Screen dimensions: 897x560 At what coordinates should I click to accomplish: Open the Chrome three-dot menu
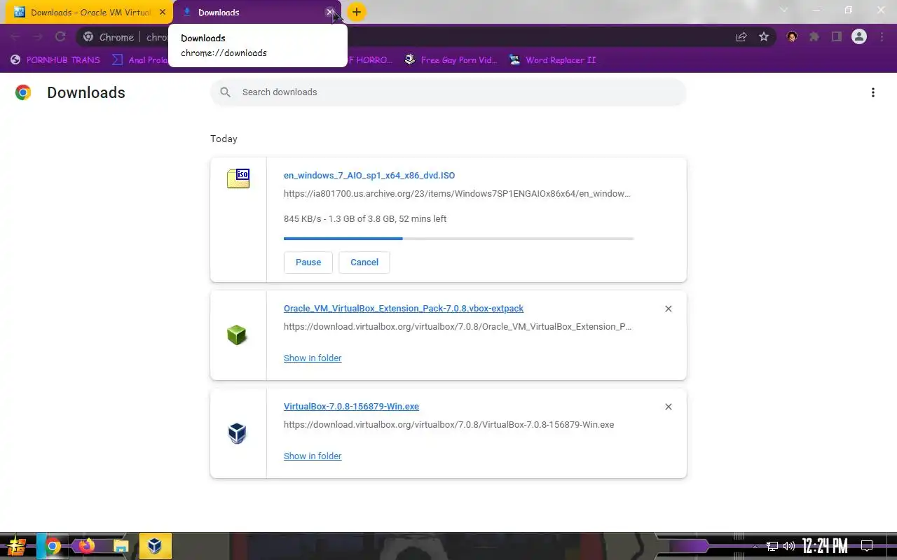[x=882, y=37]
